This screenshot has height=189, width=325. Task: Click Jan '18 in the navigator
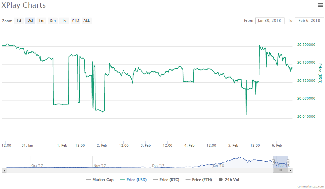(218, 166)
